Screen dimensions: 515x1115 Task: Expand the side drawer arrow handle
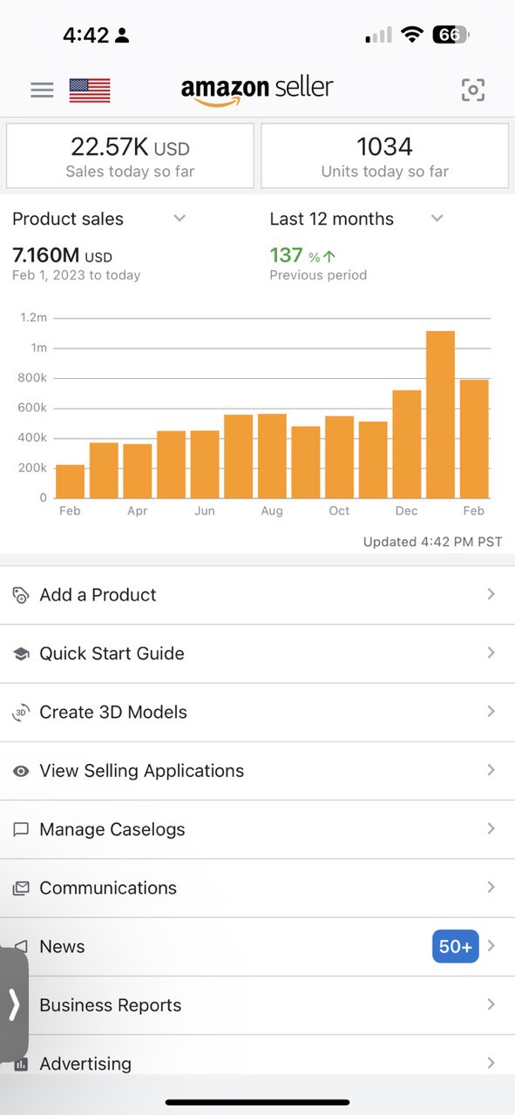(14, 1005)
